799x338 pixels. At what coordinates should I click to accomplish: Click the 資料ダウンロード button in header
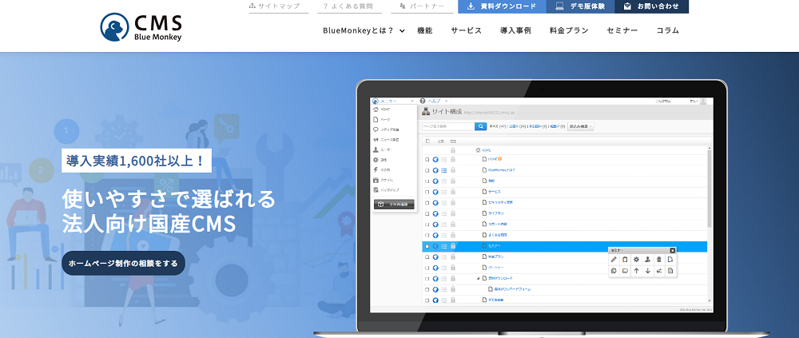[x=502, y=6]
